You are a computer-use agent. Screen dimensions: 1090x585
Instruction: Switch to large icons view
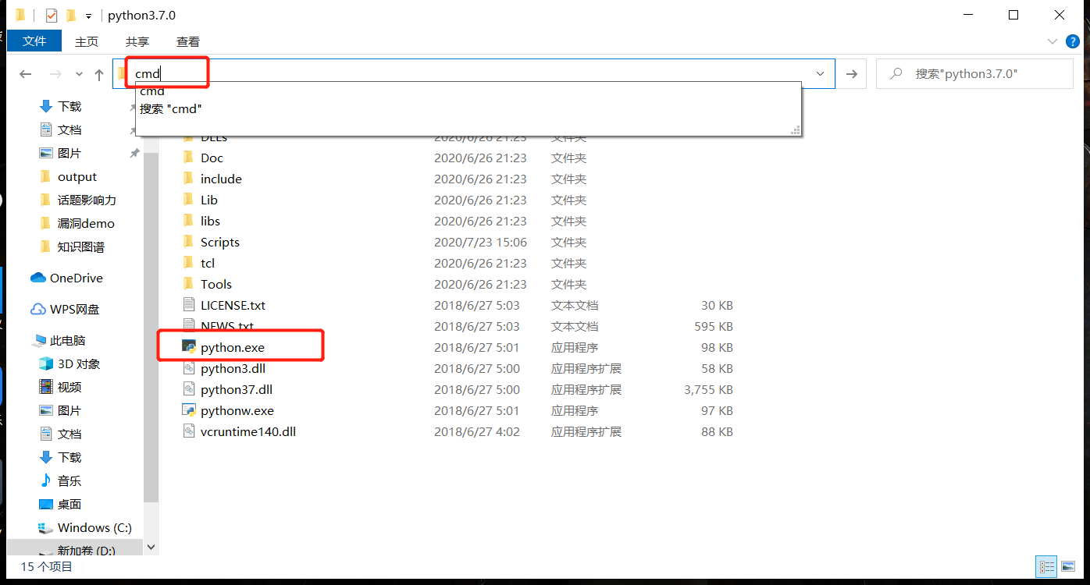[x=1070, y=567]
